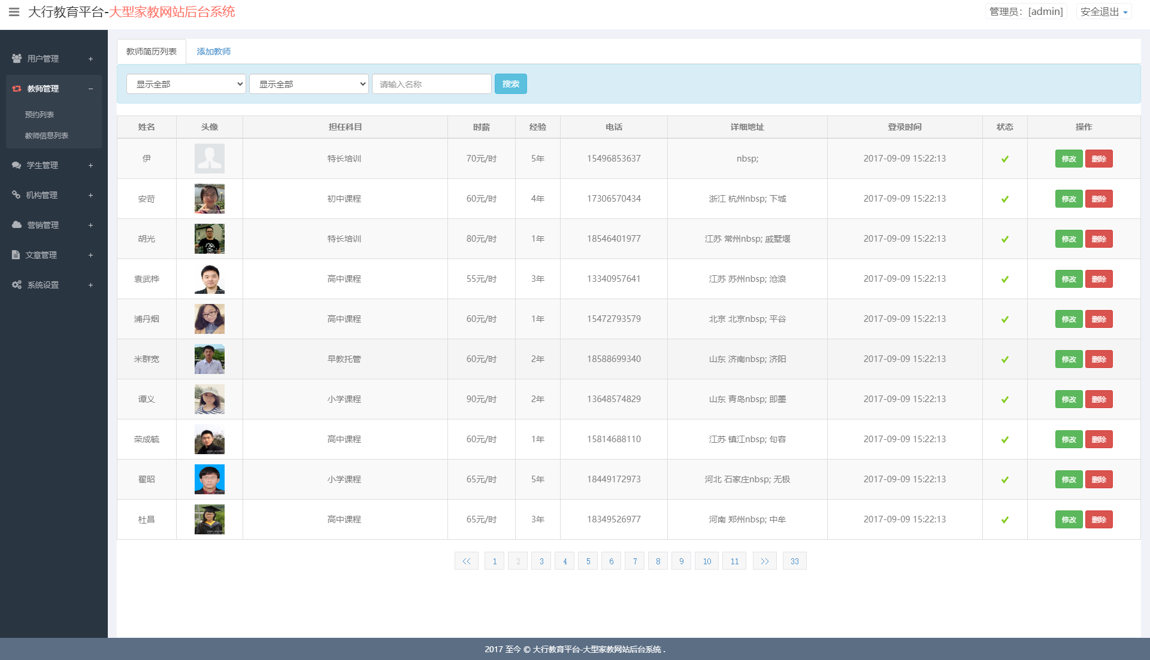The height and width of the screenshot is (660, 1150).
Task: Open the 安全退出 dropdown
Action: pyautogui.click(x=1104, y=12)
